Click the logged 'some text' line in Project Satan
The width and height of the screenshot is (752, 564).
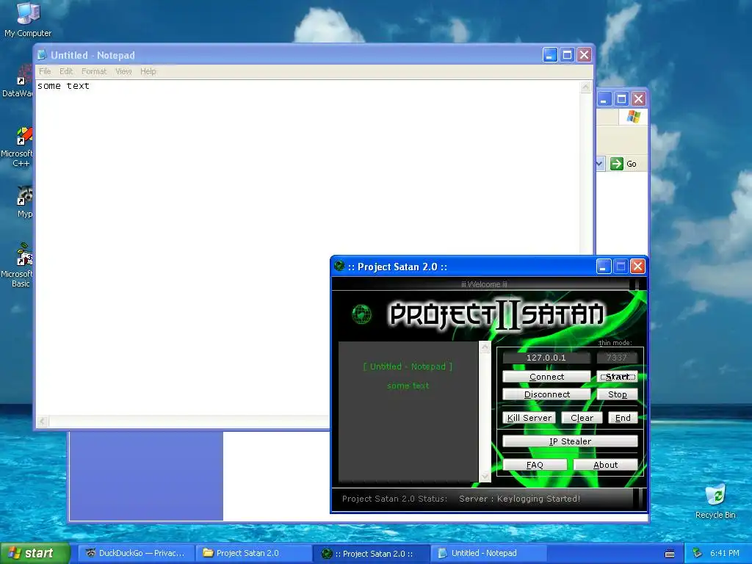(x=408, y=386)
